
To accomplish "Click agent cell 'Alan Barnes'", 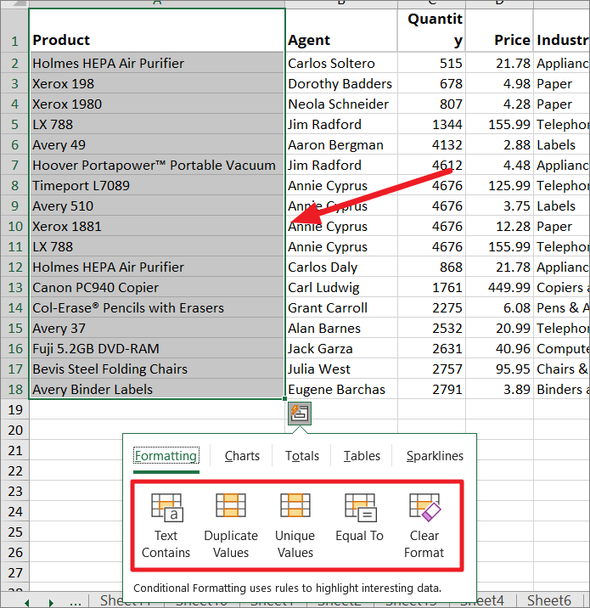I will (x=341, y=328).
